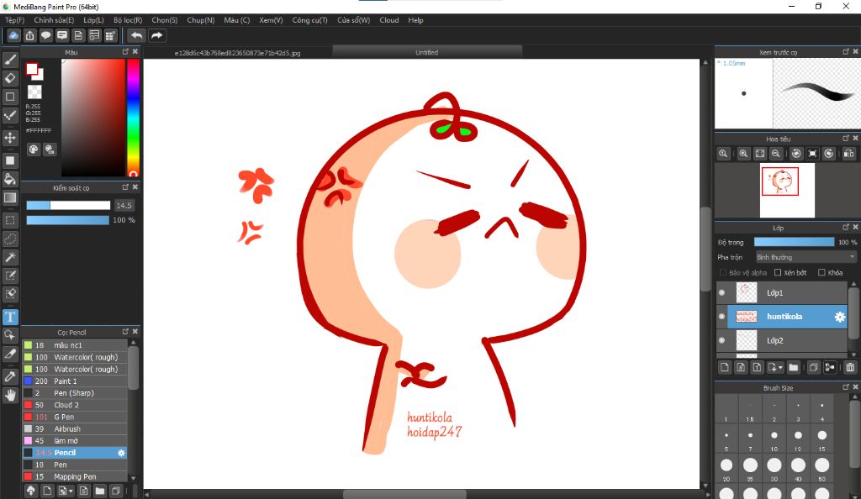Select the Brush tool in left toolbar

(x=10, y=60)
